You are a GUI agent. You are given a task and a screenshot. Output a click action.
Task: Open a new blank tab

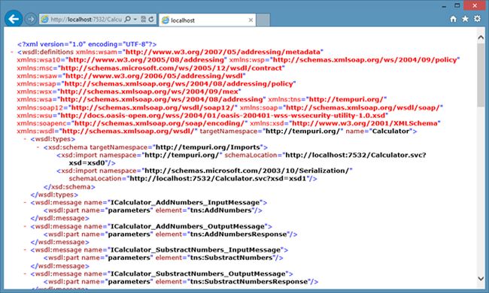[263, 20]
